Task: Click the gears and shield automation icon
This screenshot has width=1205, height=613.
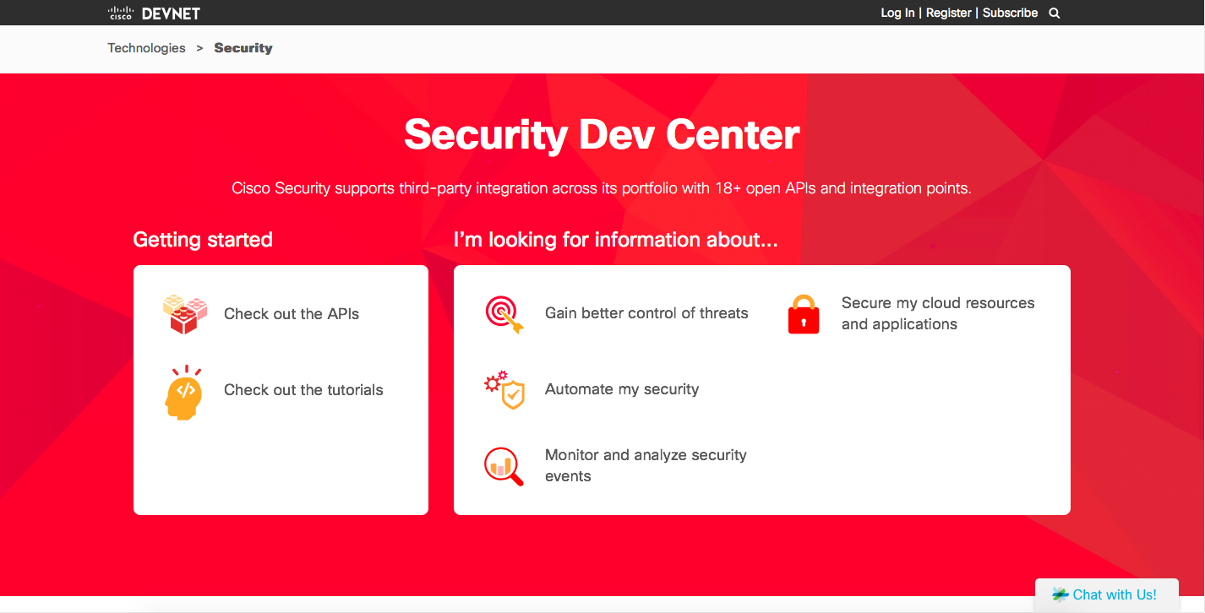Action: [x=504, y=390]
